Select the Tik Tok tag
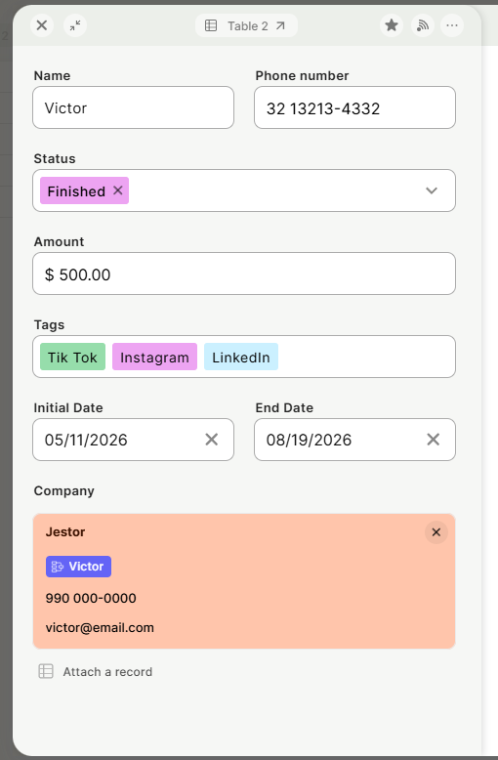The image size is (498, 760). tap(72, 358)
